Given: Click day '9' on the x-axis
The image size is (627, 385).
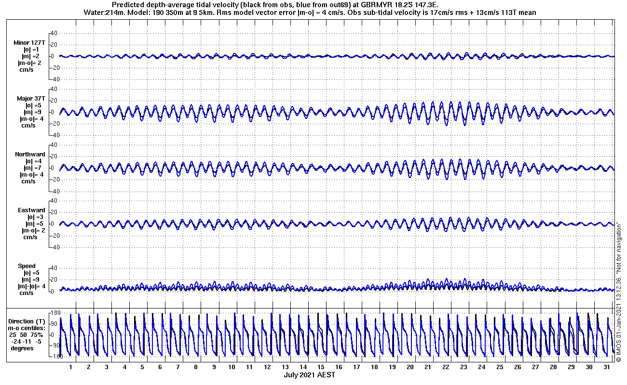Looking at the screenshot, I should (214, 367).
